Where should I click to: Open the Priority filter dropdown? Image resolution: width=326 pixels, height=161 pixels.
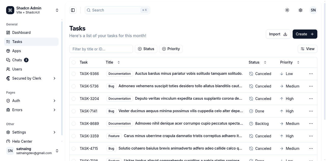pos(171,49)
